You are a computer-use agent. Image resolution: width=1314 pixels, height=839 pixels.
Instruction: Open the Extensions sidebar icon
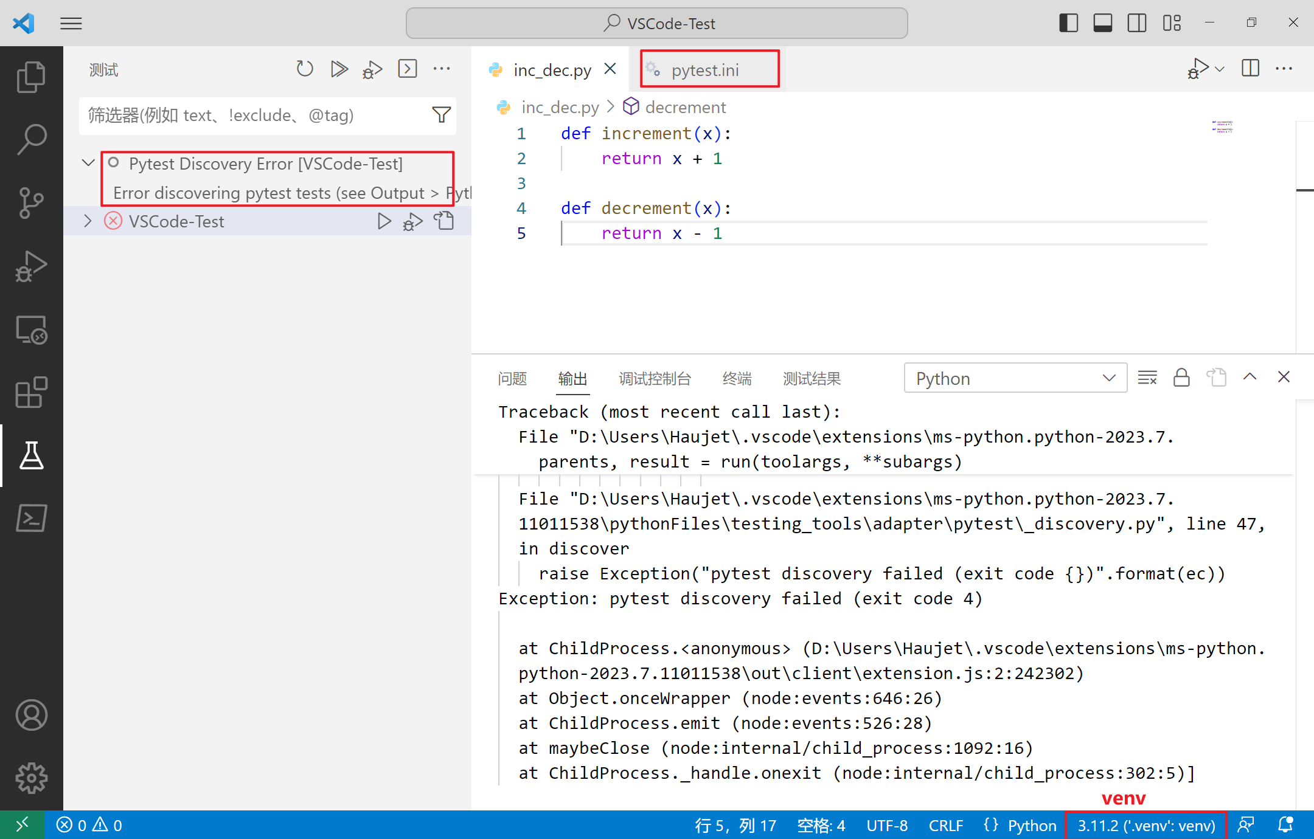(x=31, y=392)
